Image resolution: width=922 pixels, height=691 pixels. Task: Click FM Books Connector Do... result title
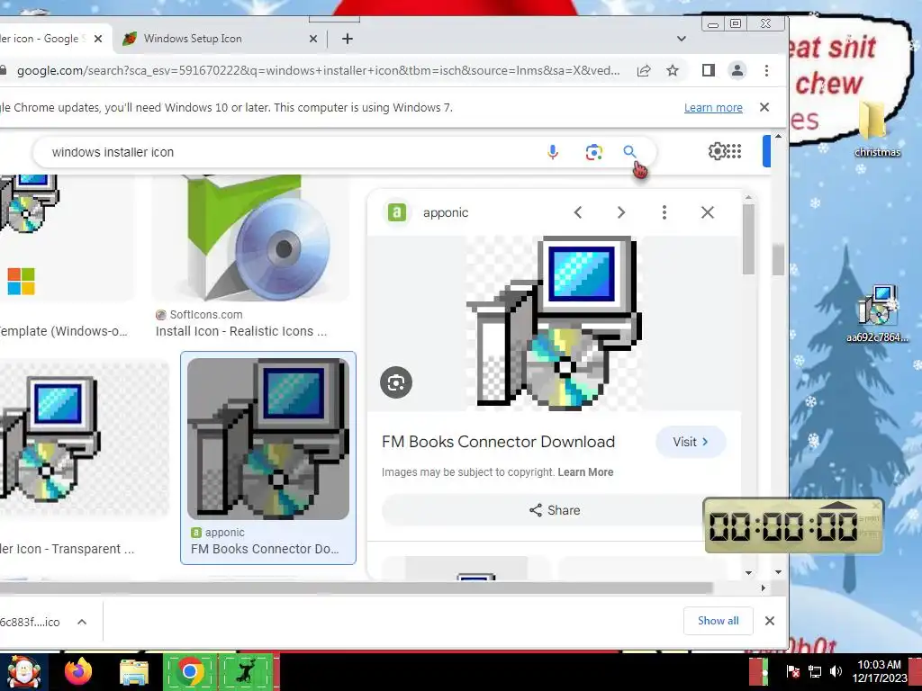(x=265, y=549)
